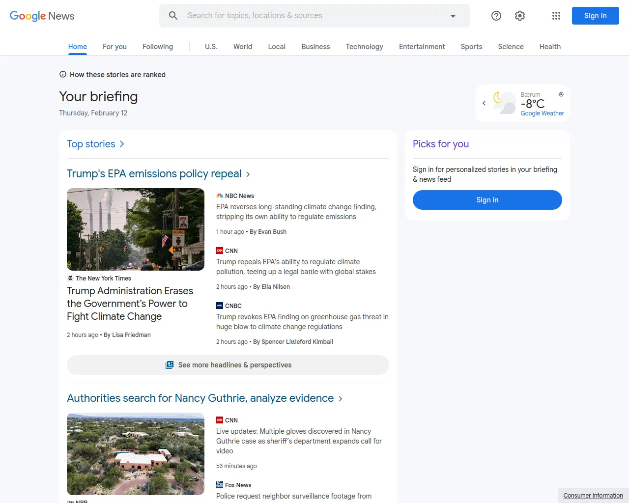Use the weather location pin icon

(x=561, y=94)
